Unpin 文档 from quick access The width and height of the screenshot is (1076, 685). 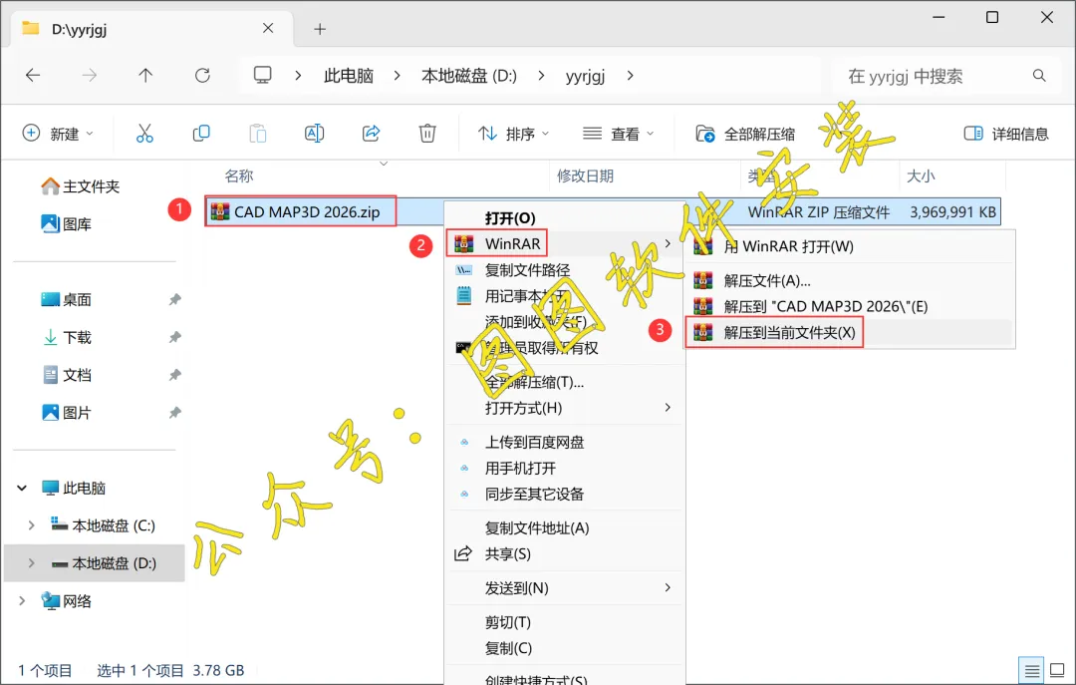pyautogui.click(x=175, y=375)
